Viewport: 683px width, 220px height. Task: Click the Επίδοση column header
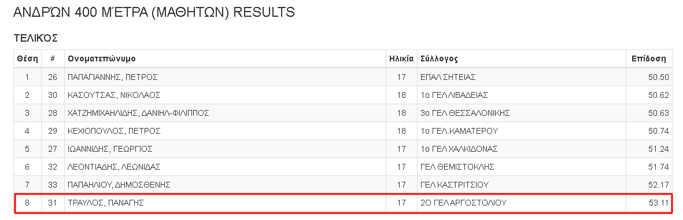[648, 59]
